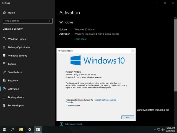The height and width of the screenshot is (133, 177).
Task: Click the scrollbar down arrow in Settings
Action: point(176,125)
